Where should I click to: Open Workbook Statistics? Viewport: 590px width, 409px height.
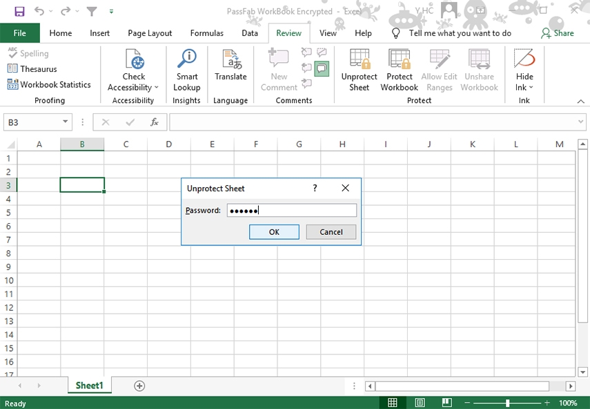click(x=49, y=84)
